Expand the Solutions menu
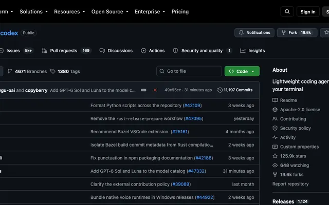The image size is (329, 205). [33, 12]
